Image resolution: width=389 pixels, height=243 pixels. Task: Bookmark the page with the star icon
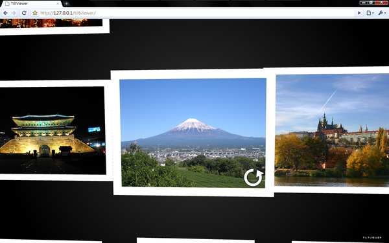click(x=35, y=13)
